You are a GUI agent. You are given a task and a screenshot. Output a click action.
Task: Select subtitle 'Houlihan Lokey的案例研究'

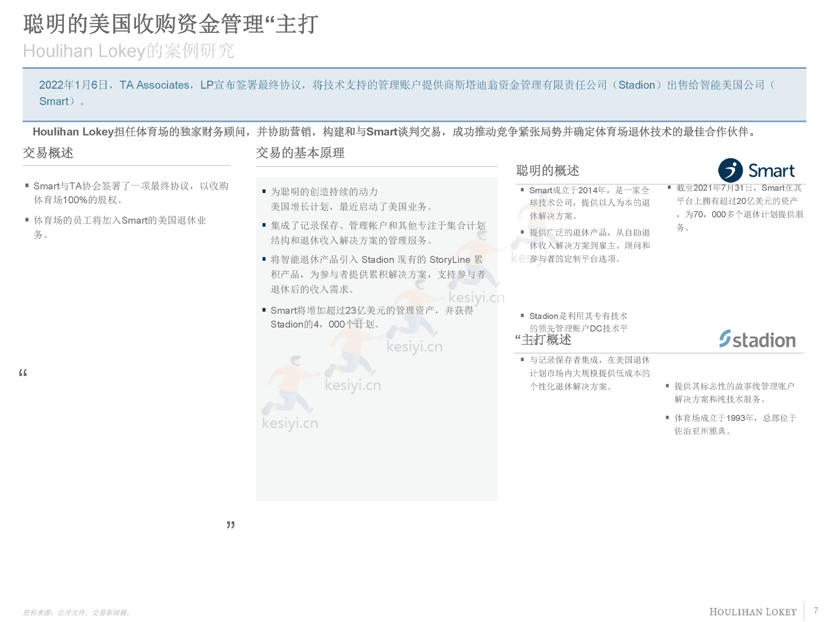click(128, 51)
